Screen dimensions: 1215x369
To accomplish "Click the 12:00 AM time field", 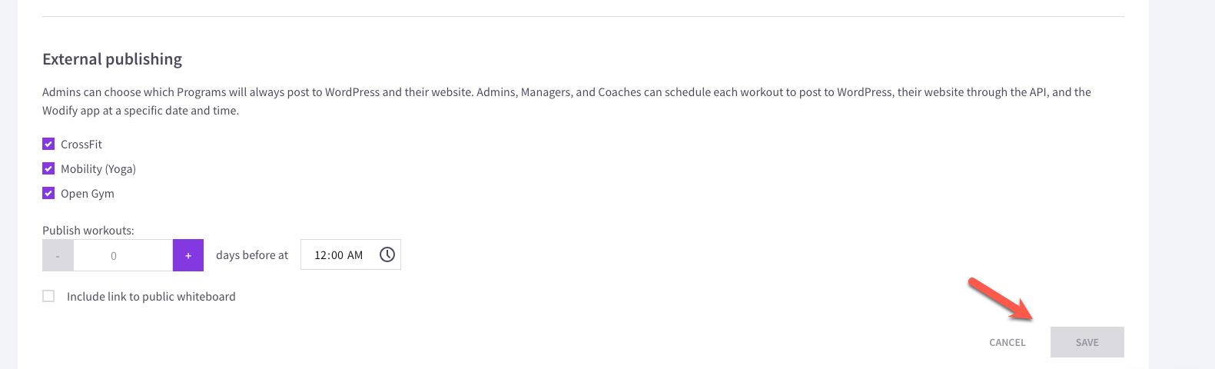I will click(x=350, y=254).
